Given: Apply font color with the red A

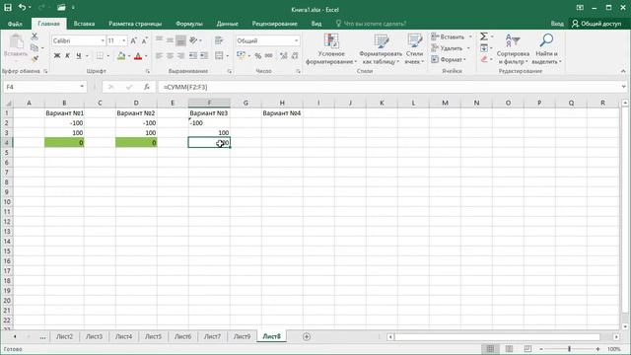Looking at the screenshot, I should click(x=138, y=56).
